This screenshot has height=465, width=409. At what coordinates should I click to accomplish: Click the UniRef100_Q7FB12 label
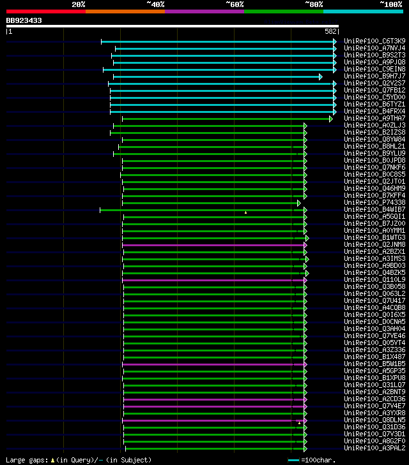374,90
